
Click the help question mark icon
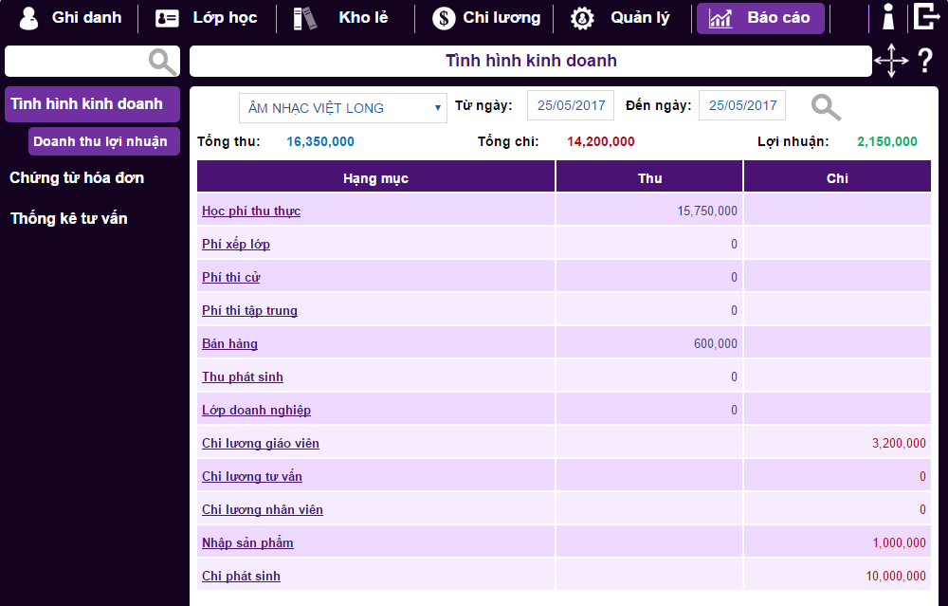pos(925,62)
